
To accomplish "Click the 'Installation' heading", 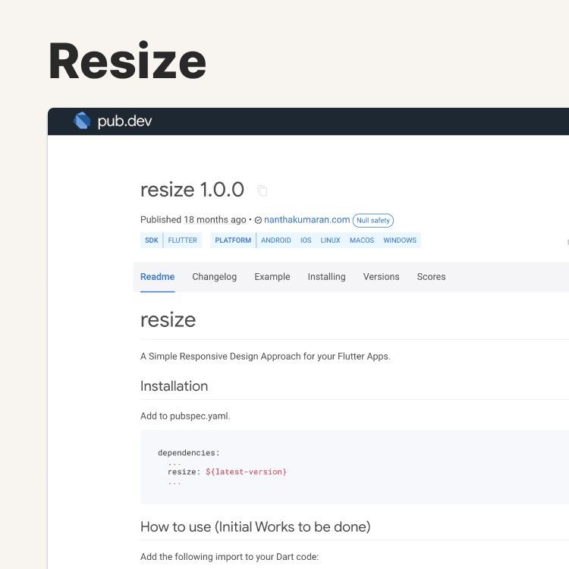I will (x=174, y=386).
